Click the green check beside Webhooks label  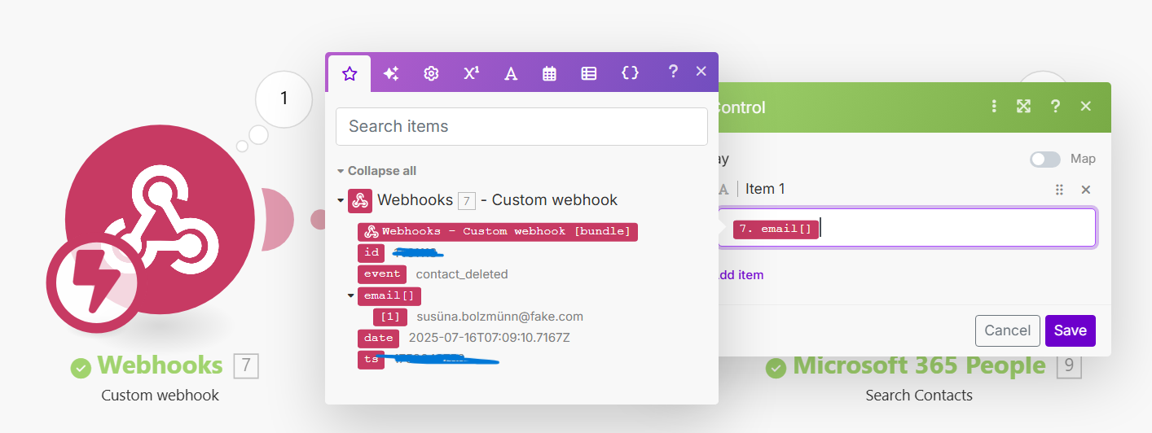(81, 368)
